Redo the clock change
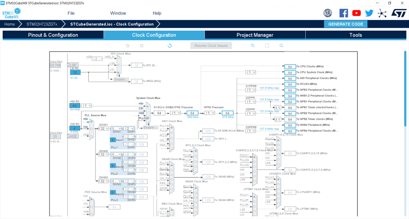The width and height of the screenshot is (409, 219). click(x=142, y=46)
